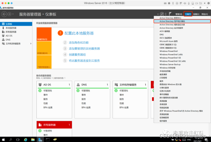Open the 帮助(H) menu
Image resolution: width=211 pixels, height=142 pixels.
pyautogui.click(x=205, y=14)
